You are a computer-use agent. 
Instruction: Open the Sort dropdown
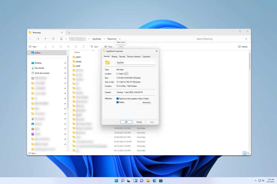[96, 47]
